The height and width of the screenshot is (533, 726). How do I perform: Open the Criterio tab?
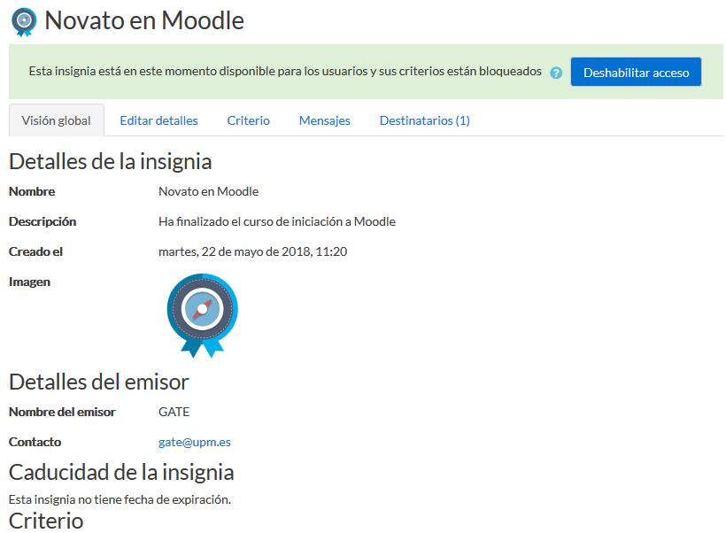pyautogui.click(x=248, y=120)
